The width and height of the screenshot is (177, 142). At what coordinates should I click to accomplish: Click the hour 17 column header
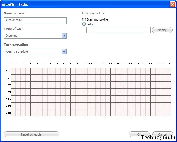coord(124,64)
